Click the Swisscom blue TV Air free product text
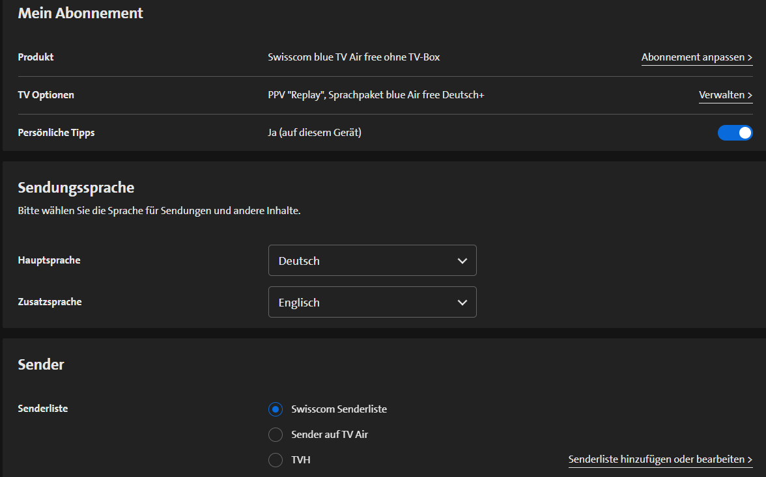766x477 pixels. tap(354, 57)
